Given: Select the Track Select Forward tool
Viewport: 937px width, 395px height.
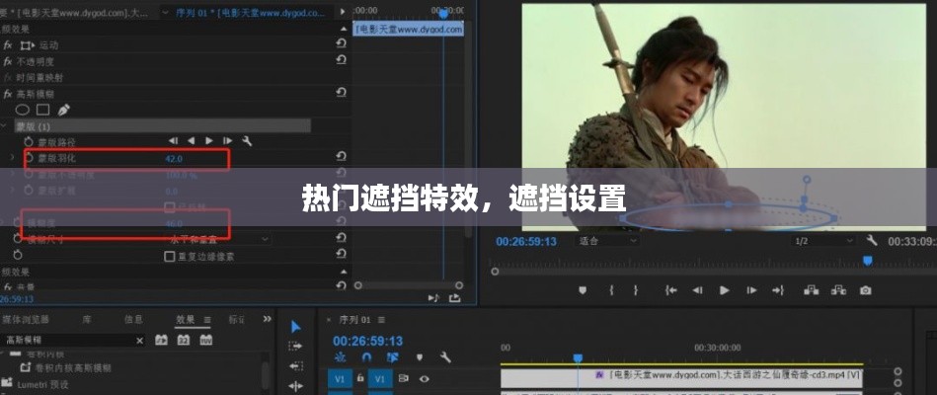Looking at the screenshot, I should [295, 346].
